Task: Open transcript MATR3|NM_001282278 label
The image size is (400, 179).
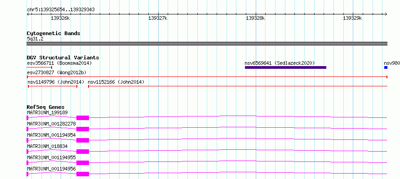Action: [x=51, y=124]
